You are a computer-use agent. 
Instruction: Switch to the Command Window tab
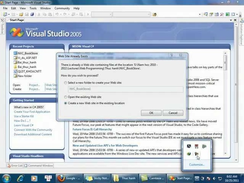pos(39,166)
